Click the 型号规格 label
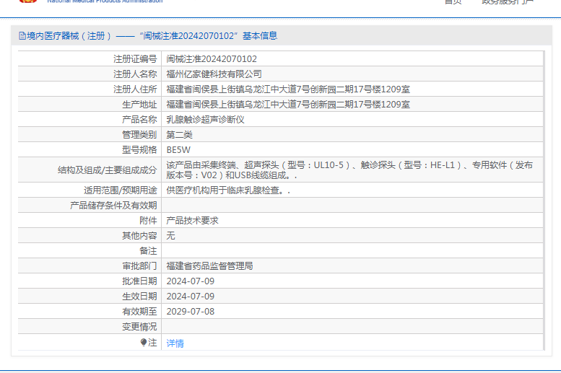Screen dimensions: 561x373 point(139,150)
